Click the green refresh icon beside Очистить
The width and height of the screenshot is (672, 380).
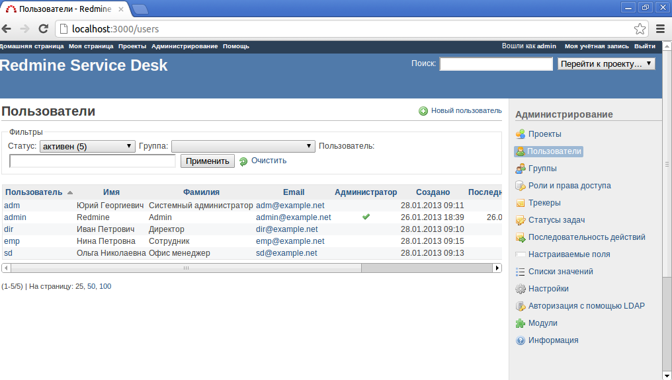pos(243,161)
